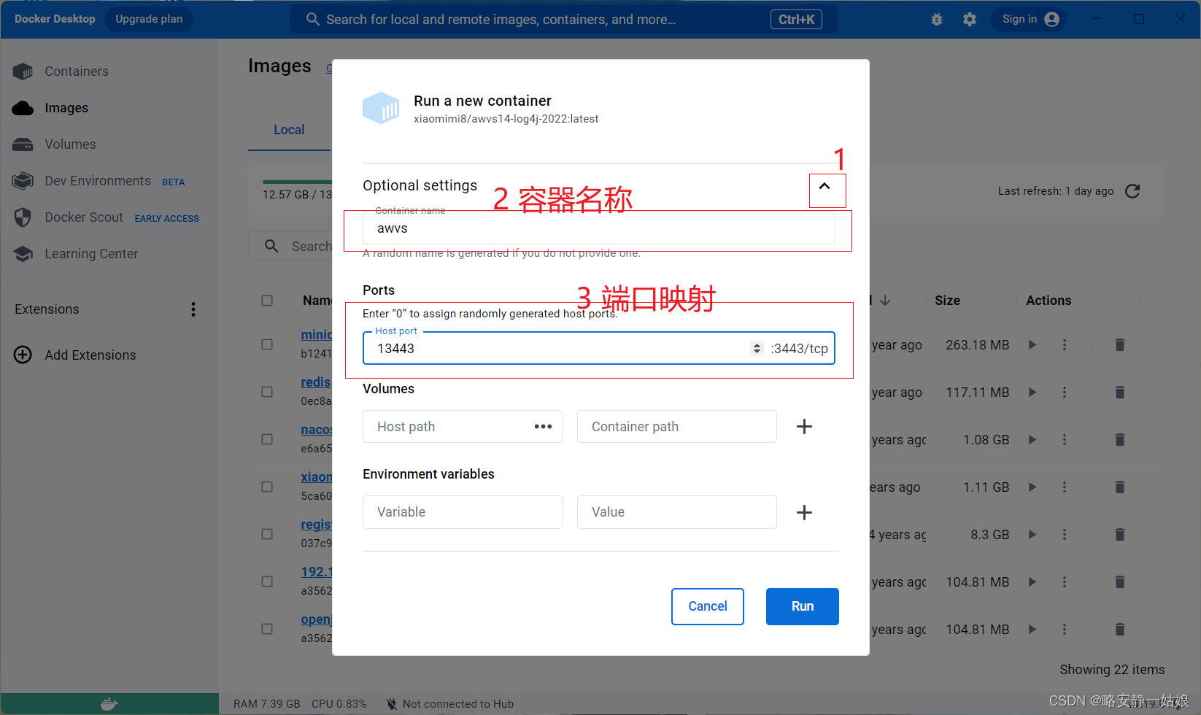Delete the 263.18 MB image
Screen dimensions: 1201x715
point(1120,344)
